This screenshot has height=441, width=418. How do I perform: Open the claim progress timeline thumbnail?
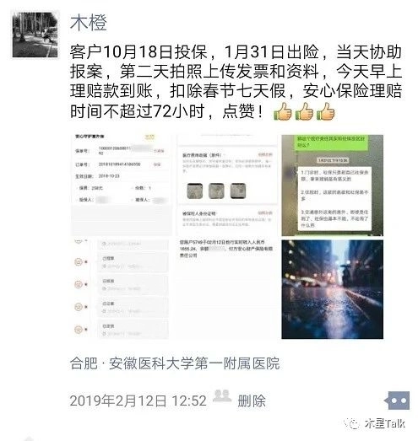pos(122,289)
